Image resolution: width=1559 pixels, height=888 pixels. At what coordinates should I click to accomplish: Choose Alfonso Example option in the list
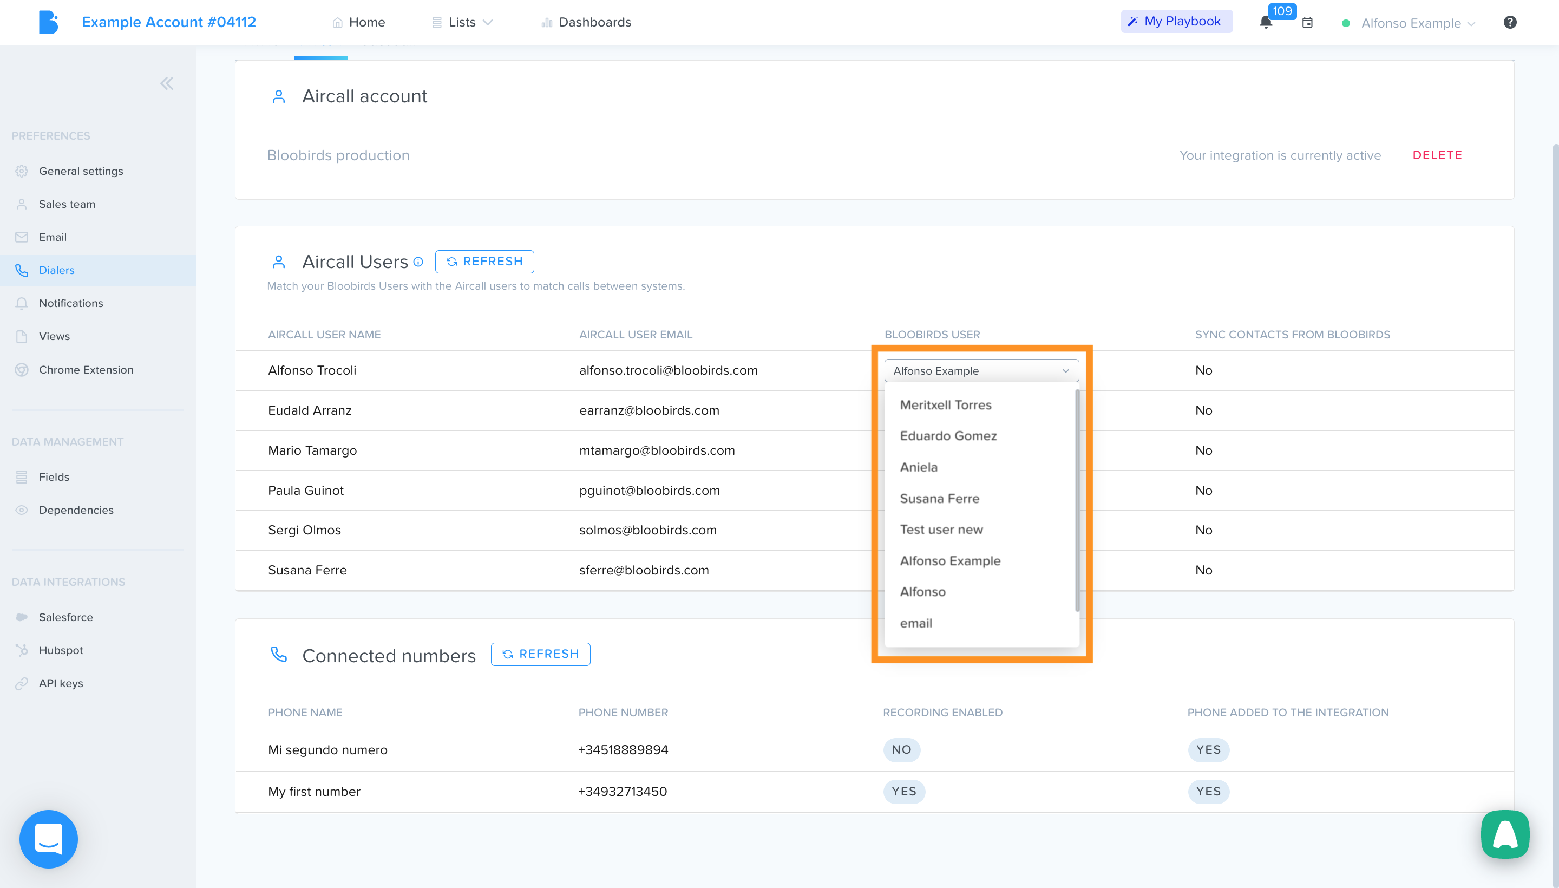(950, 560)
